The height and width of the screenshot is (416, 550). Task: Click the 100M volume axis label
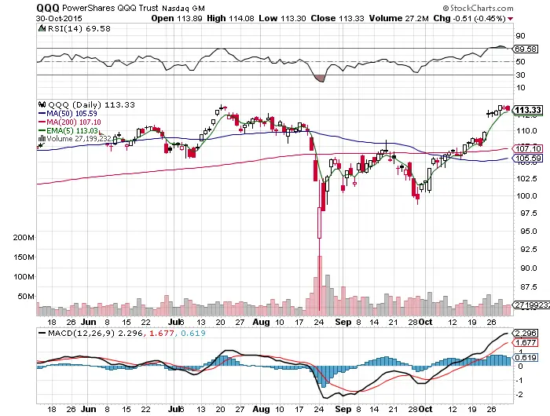tap(24, 277)
